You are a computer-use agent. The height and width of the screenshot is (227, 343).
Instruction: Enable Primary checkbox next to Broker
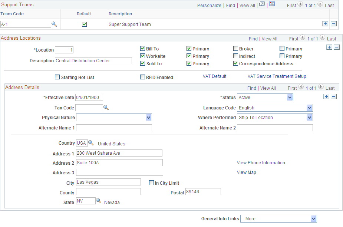point(282,48)
